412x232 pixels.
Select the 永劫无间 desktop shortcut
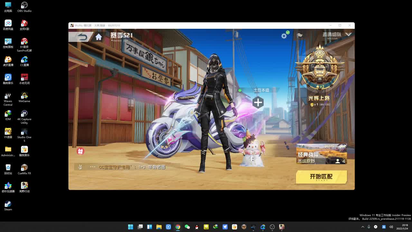(24, 79)
